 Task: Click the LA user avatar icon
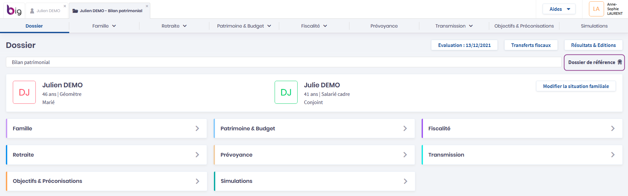596,9
